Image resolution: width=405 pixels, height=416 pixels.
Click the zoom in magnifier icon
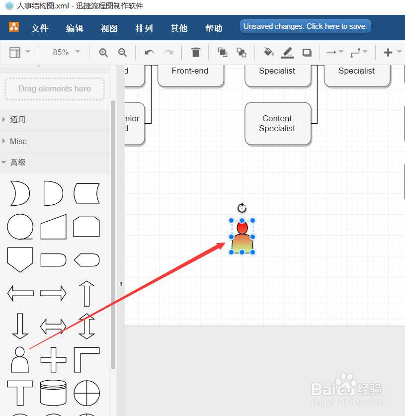pos(103,53)
